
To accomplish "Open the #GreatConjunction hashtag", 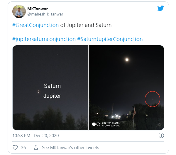I will tap(35, 25).
